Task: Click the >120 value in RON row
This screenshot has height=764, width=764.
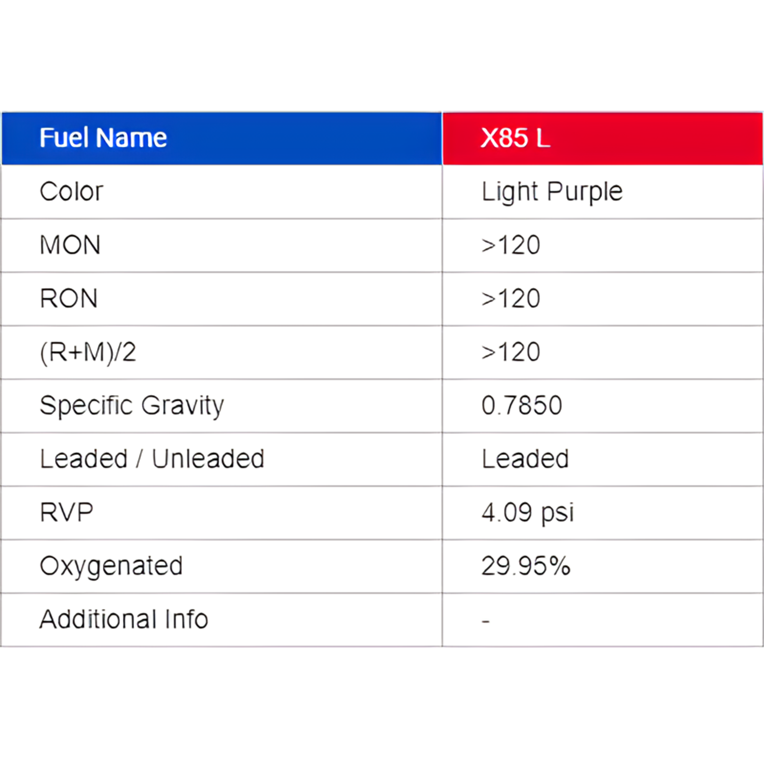Action: coord(511,298)
